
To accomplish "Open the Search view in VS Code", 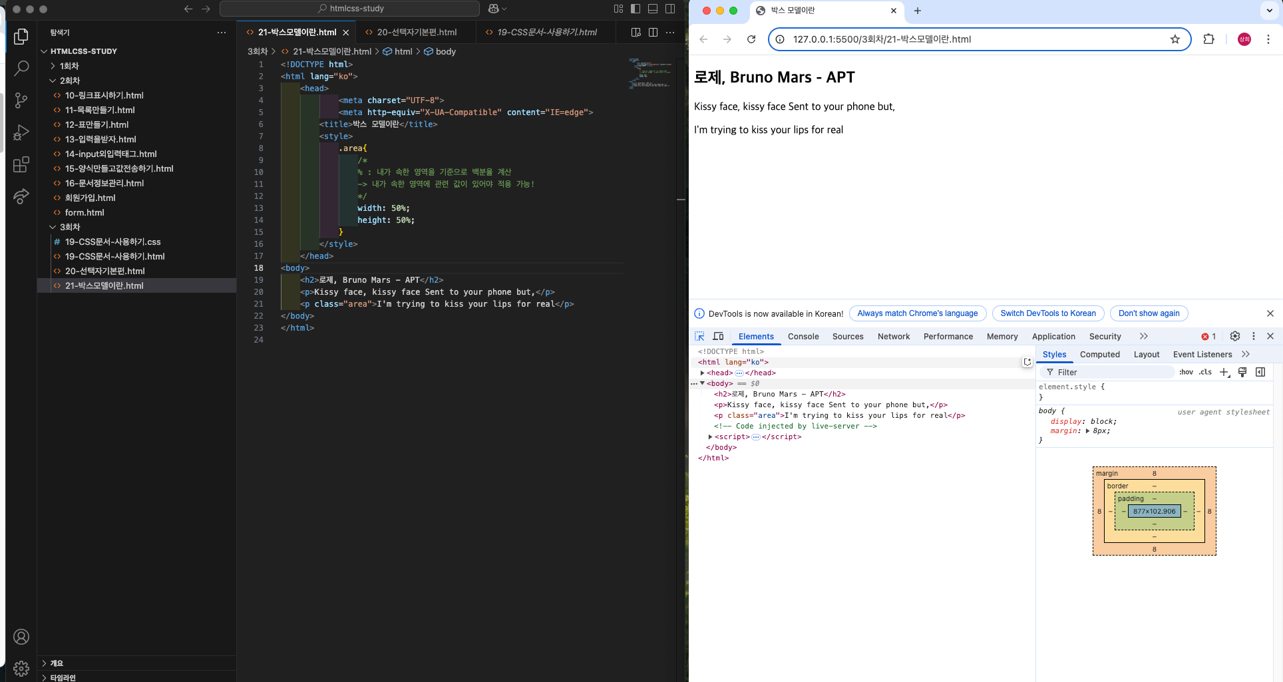I will coord(21,68).
